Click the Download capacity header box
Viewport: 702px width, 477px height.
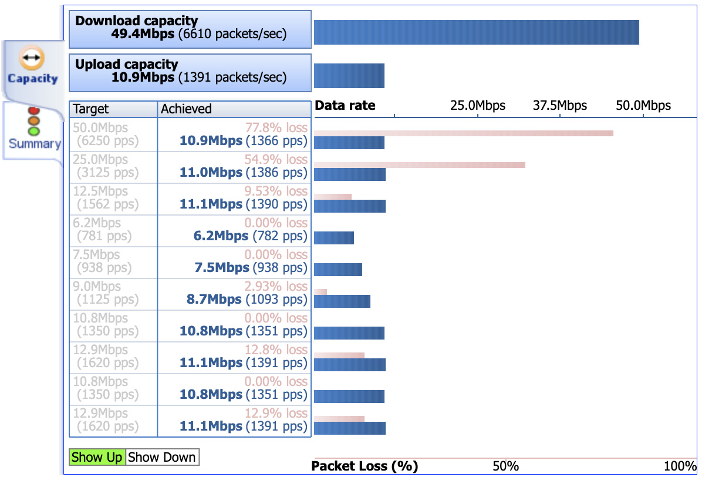click(190, 29)
